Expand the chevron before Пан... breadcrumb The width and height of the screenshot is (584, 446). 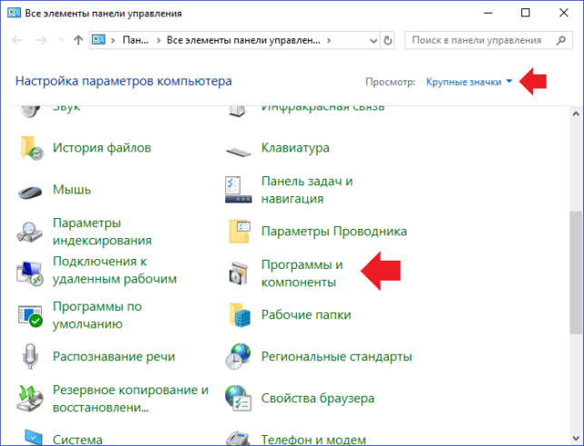point(113,40)
